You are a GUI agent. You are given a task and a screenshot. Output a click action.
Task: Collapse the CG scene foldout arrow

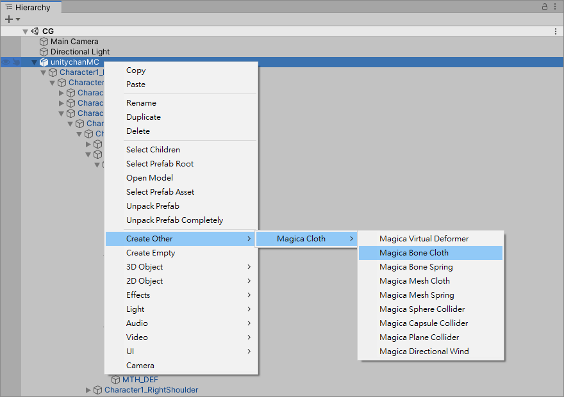(x=26, y=31)
